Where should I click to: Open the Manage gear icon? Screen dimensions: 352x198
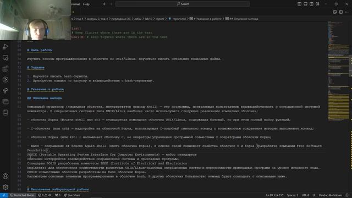click(5, 187)
